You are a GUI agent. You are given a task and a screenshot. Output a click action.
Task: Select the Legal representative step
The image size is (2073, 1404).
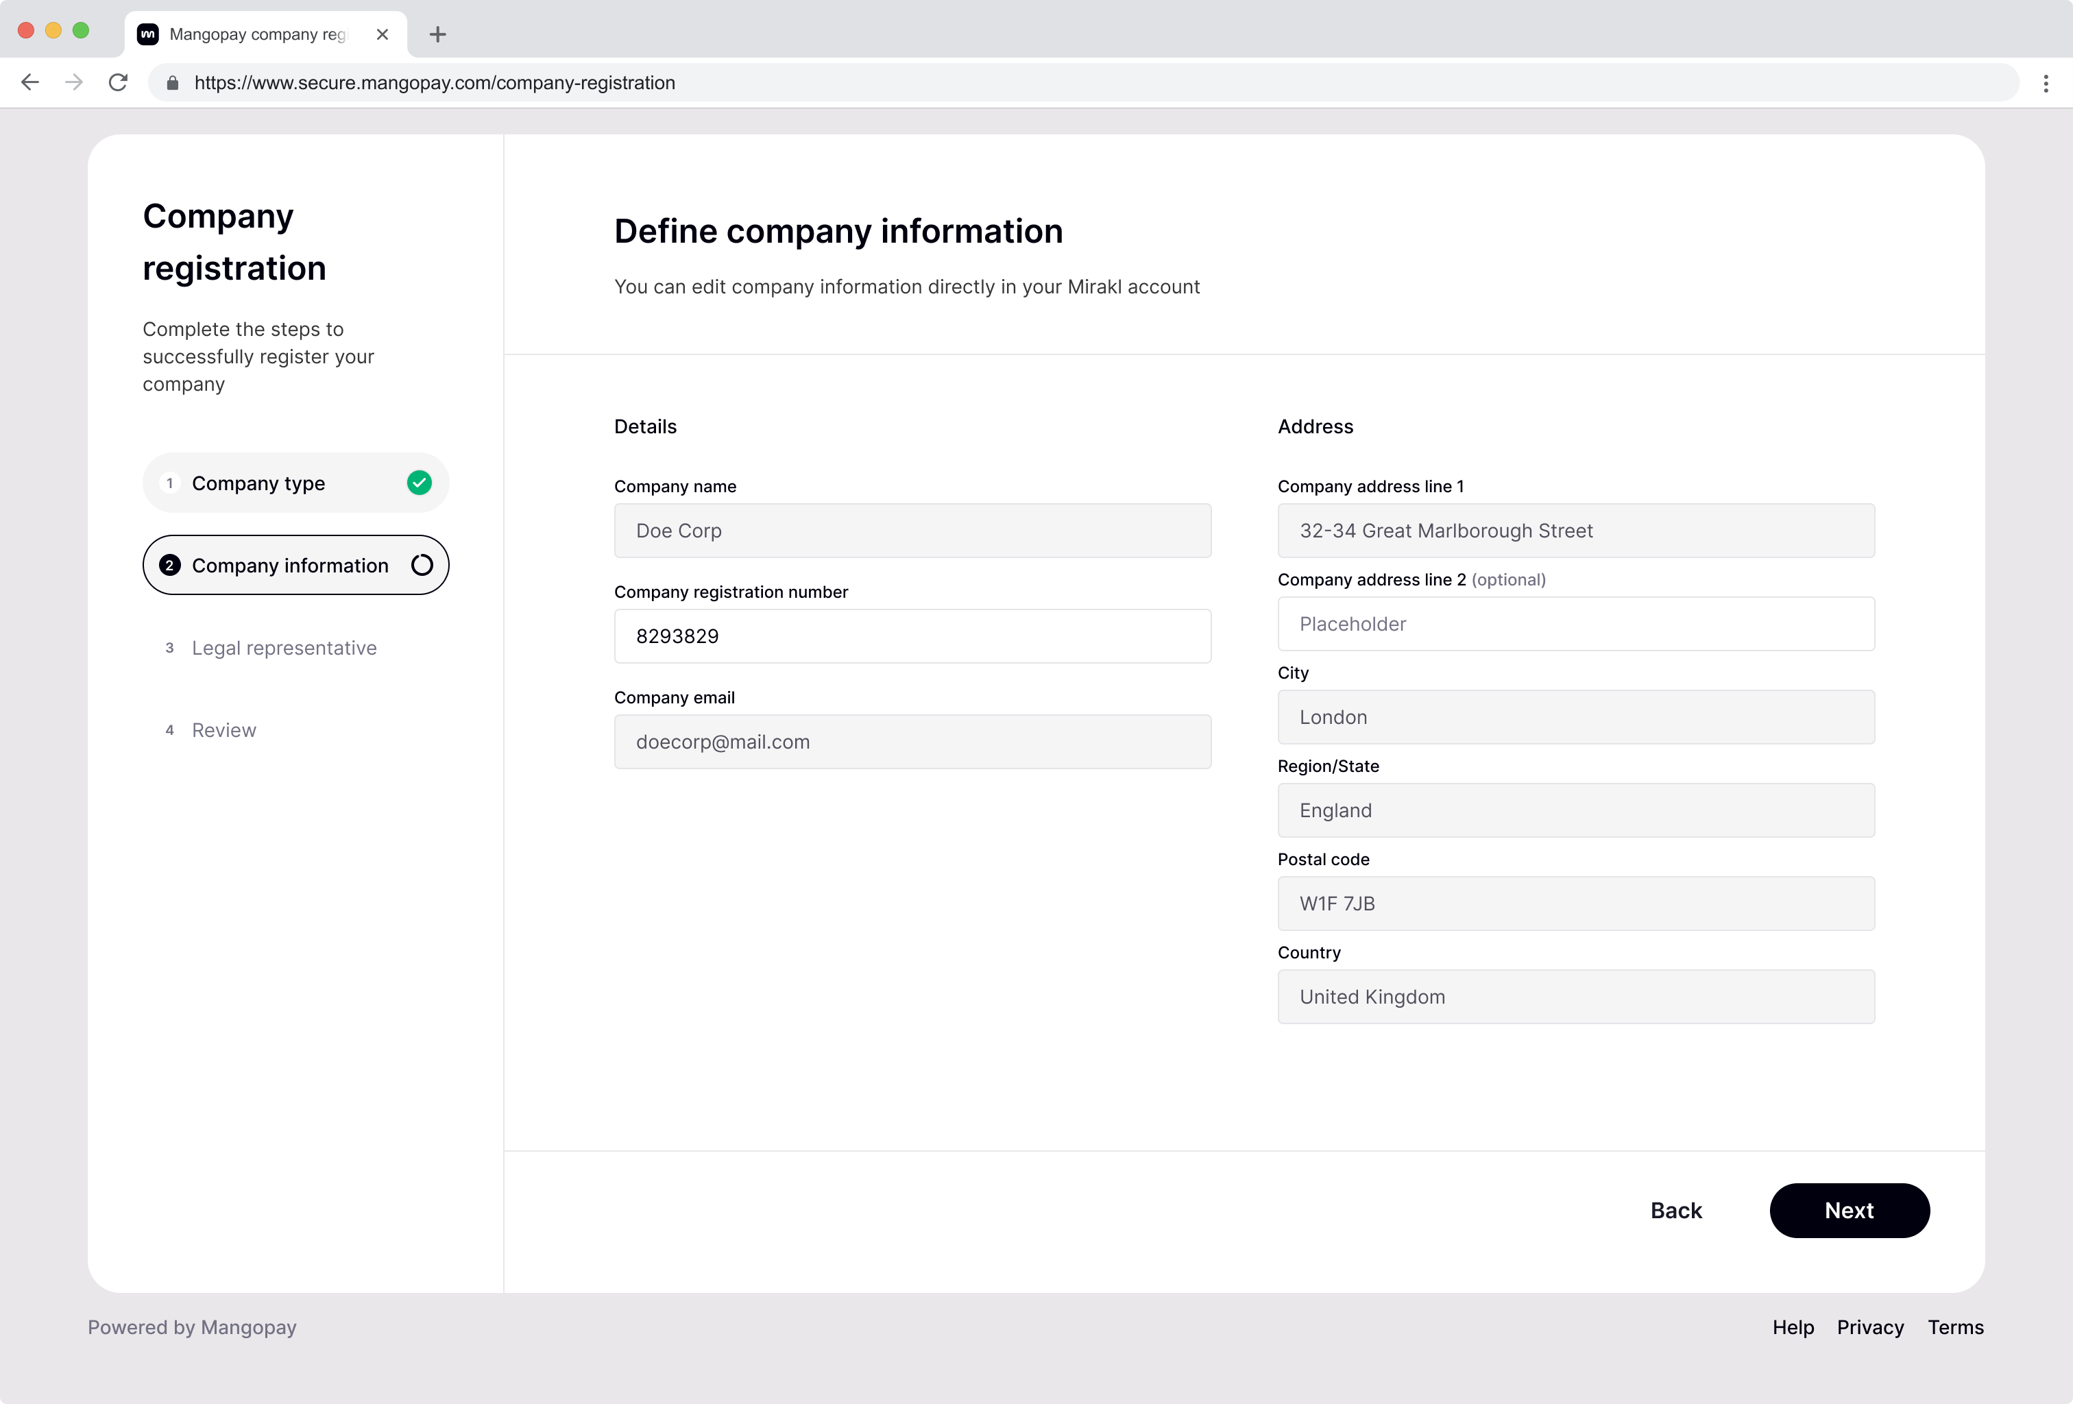click(x=284, y=648)
